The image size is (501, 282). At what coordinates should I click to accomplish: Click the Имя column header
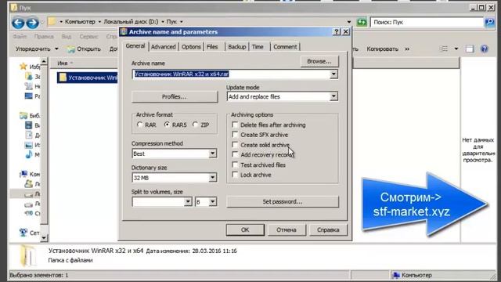63,63
